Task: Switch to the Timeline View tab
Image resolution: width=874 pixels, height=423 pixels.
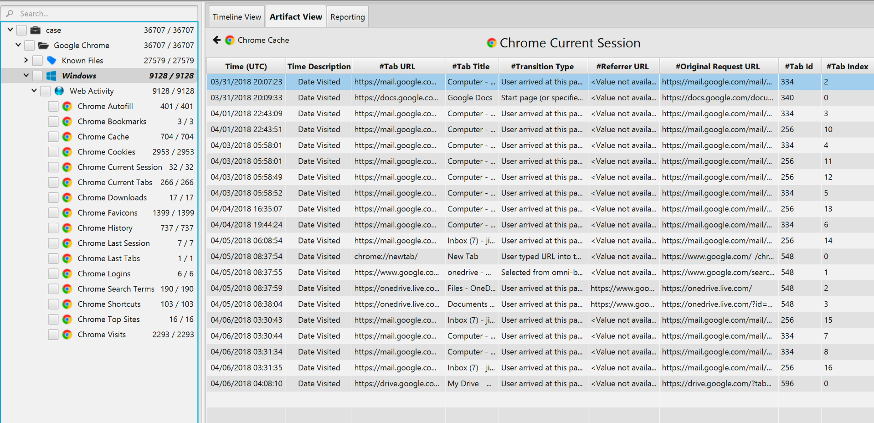Action: click(236, 17)
